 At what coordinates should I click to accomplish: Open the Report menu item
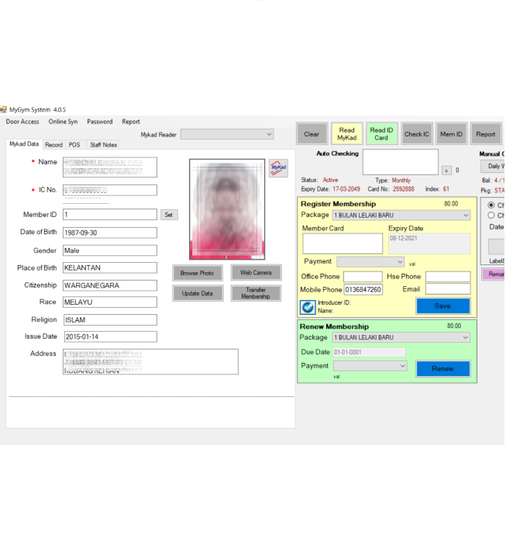coord(131,122)
